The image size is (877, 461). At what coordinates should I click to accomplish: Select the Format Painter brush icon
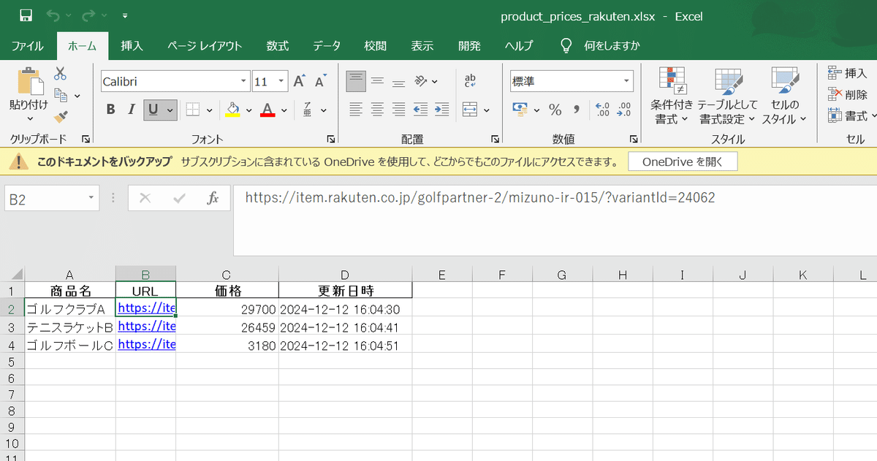61,117
